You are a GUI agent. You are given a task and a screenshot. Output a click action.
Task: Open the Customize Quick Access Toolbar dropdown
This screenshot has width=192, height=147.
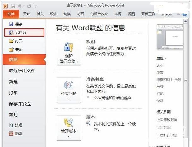(x=35, y=6)
